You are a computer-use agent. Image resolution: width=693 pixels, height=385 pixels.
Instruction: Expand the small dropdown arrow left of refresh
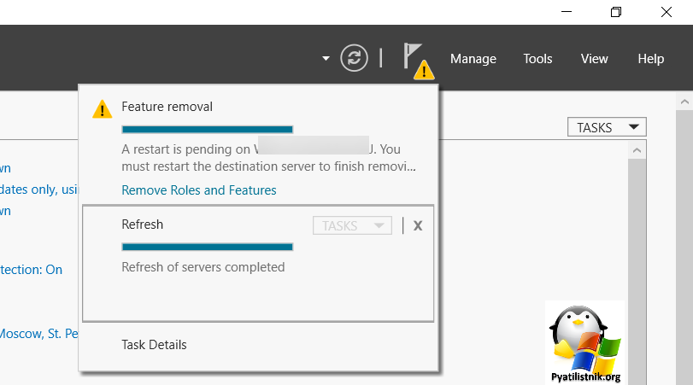pos(326,59)
